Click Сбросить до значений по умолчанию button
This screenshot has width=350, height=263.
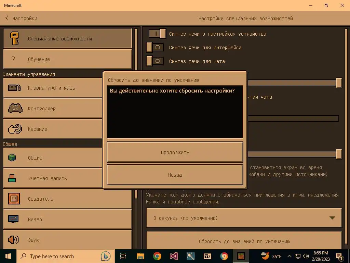[x=244, y=241]
